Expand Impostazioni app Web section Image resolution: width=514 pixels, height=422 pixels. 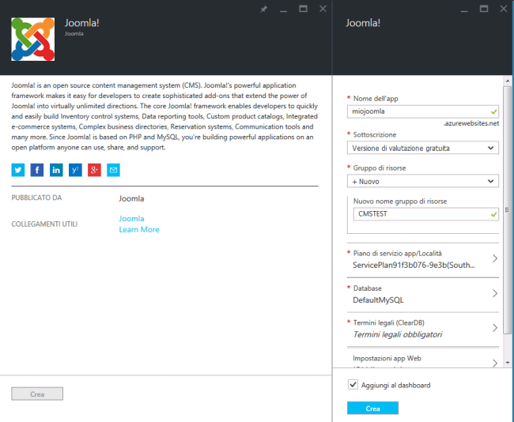tap(423, 359)
